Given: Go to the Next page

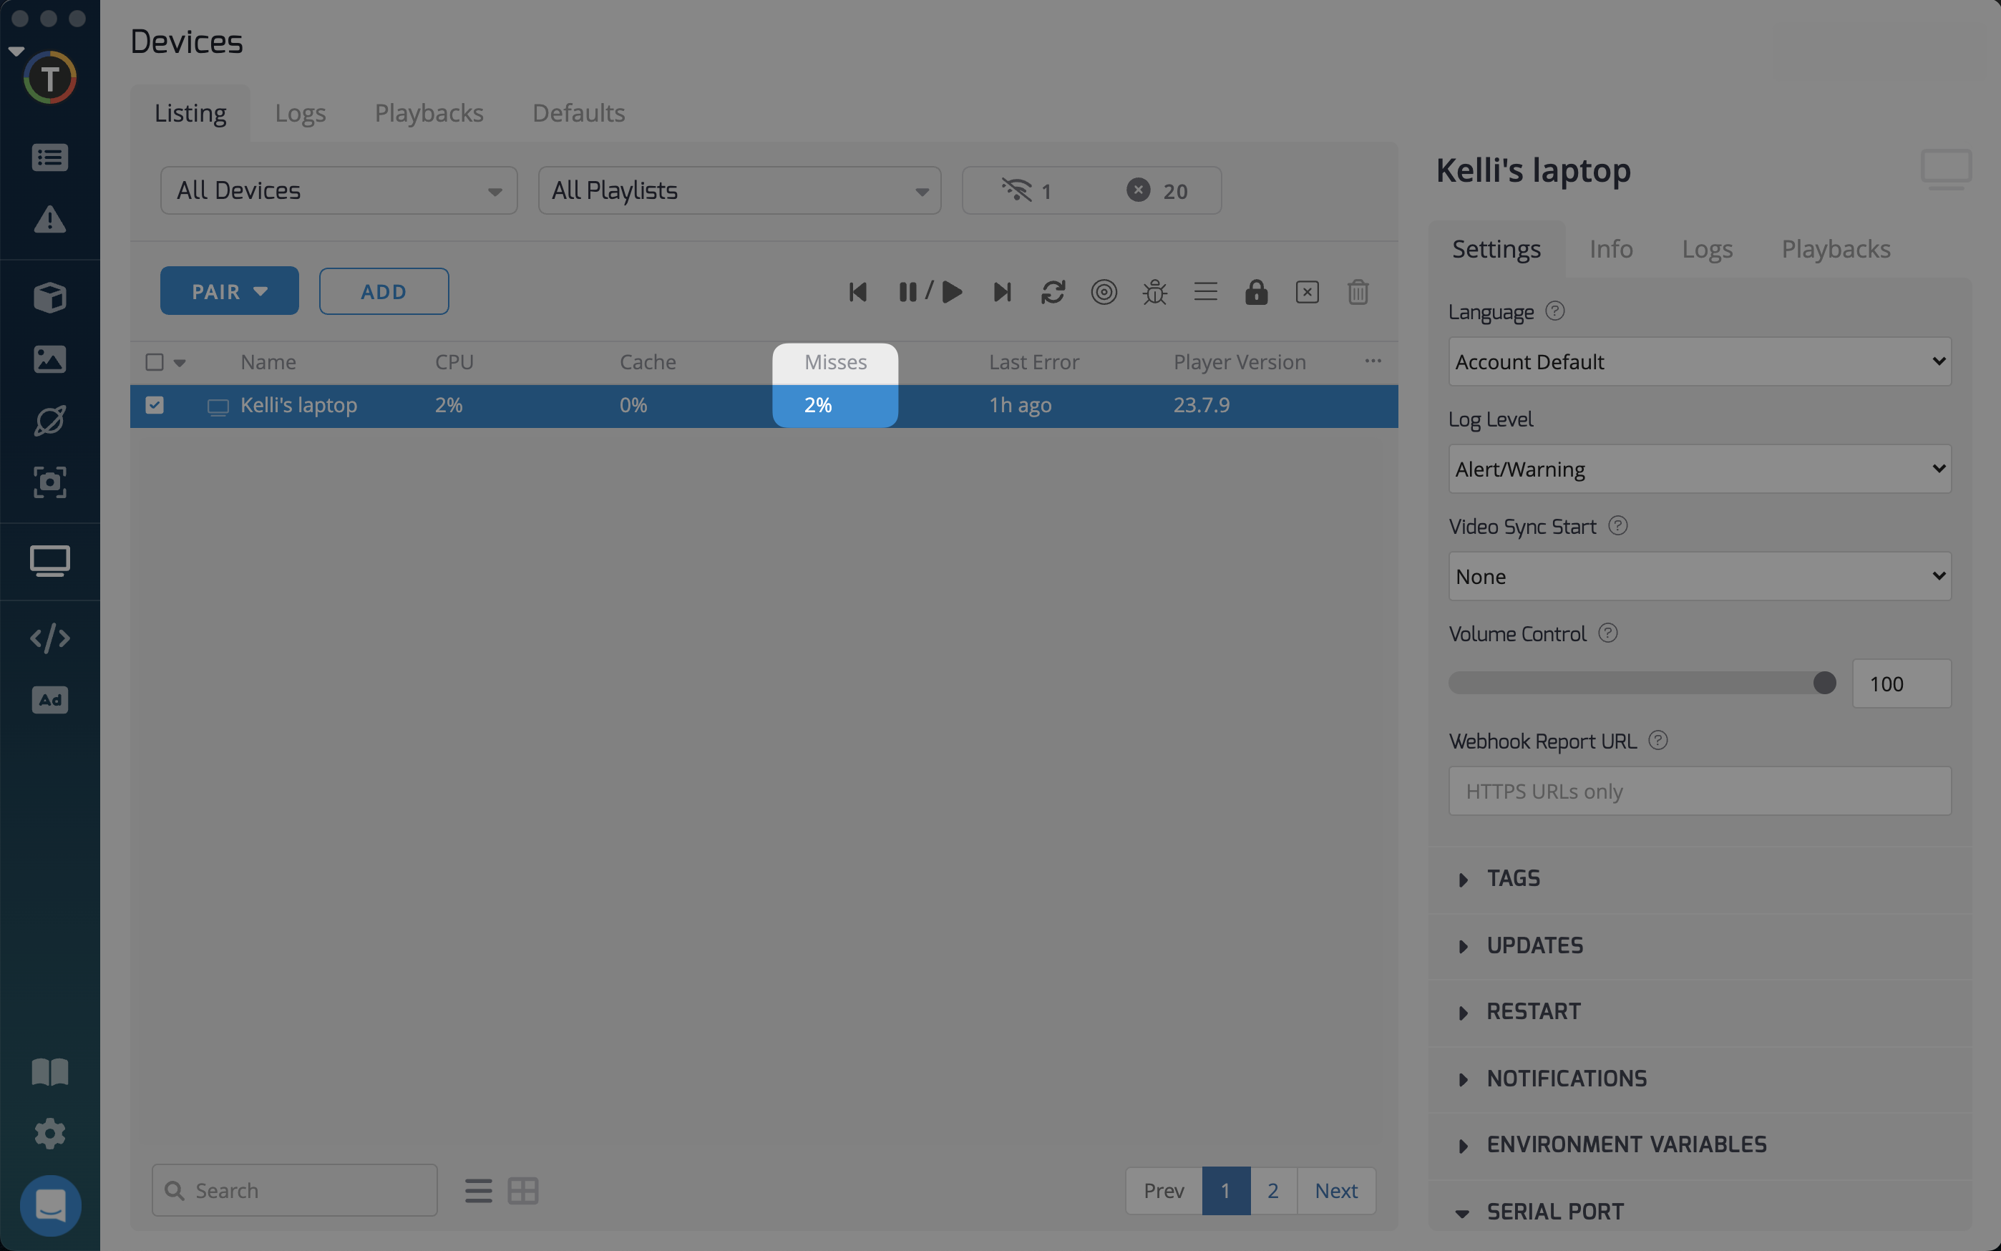Looking at the screenshot, I should tap(1335, 1191).
